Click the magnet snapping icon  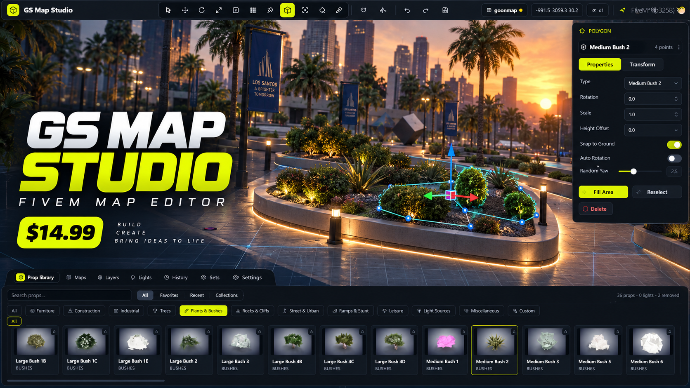pos(364,10)
